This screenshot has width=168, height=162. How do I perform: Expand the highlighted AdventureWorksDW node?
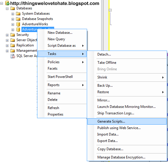coord(13,30)
